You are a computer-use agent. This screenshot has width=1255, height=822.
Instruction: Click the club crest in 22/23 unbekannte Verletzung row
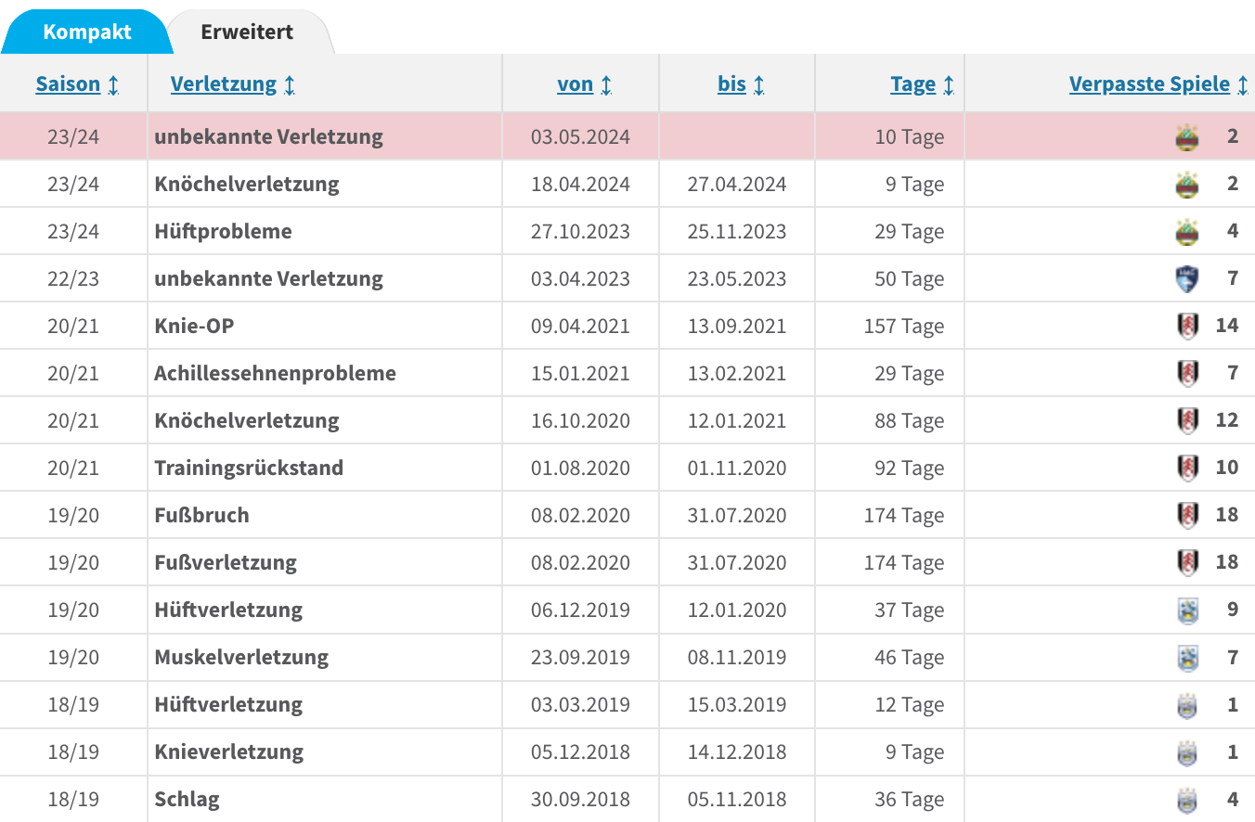pos(1186,279)
